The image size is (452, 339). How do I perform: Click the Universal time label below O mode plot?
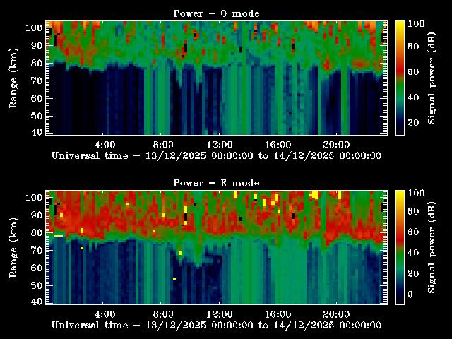(216, 155)
